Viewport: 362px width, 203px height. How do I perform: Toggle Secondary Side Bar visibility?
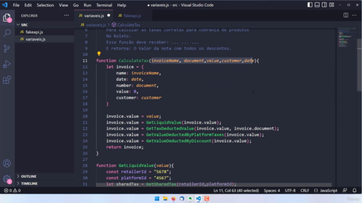point(324,5)
